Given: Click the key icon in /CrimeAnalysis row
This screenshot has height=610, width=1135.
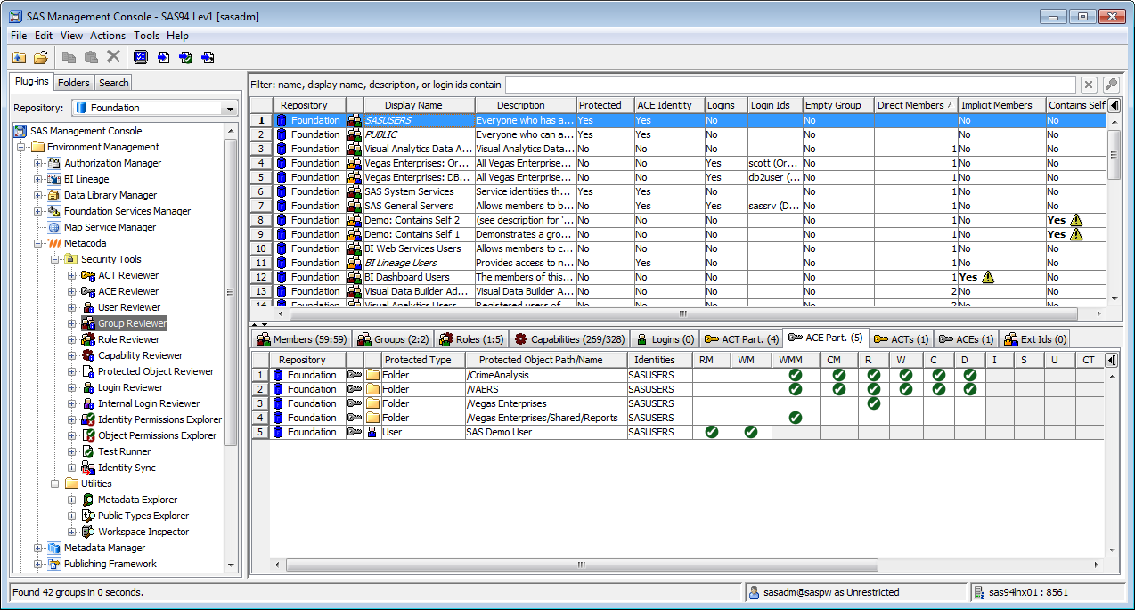Looking at the screenshot, I should pos(355,375).
